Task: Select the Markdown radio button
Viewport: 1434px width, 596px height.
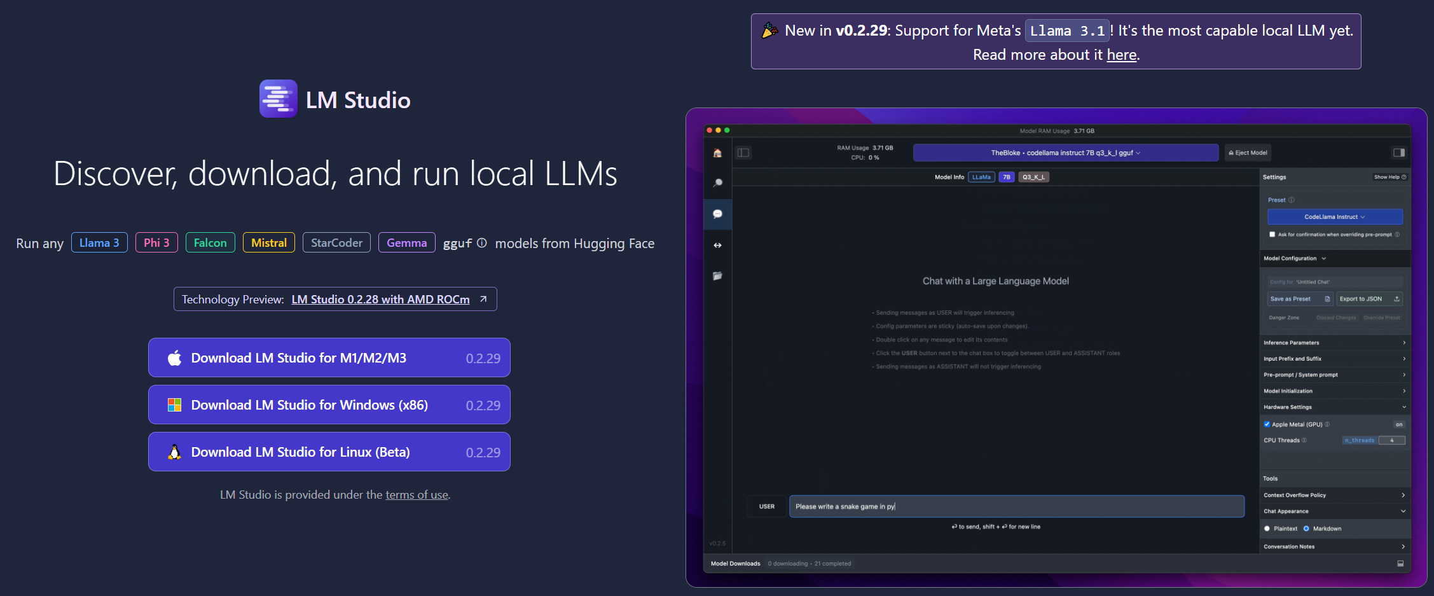Action: pos(1306,529)
